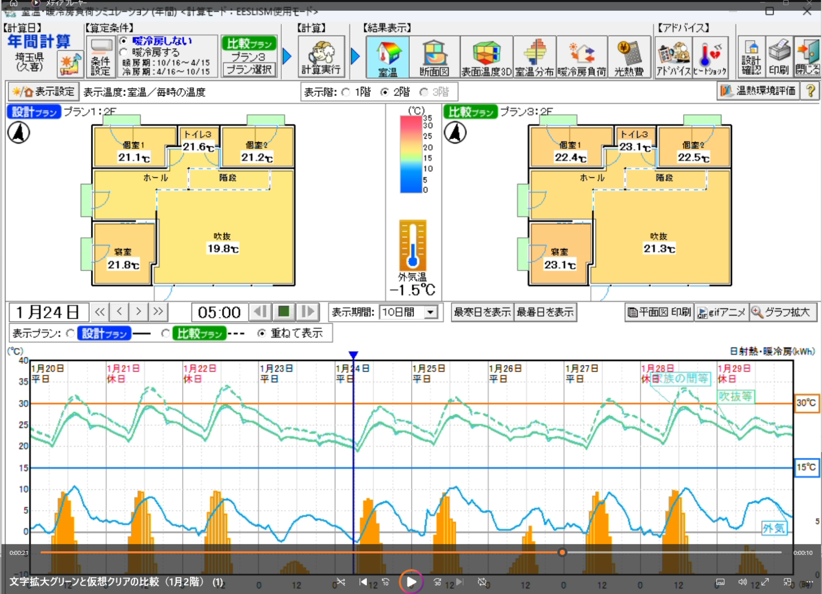Open the 暖冷房負荷 result icon
The height and width of the screenshot is (594, 822).
582,57
